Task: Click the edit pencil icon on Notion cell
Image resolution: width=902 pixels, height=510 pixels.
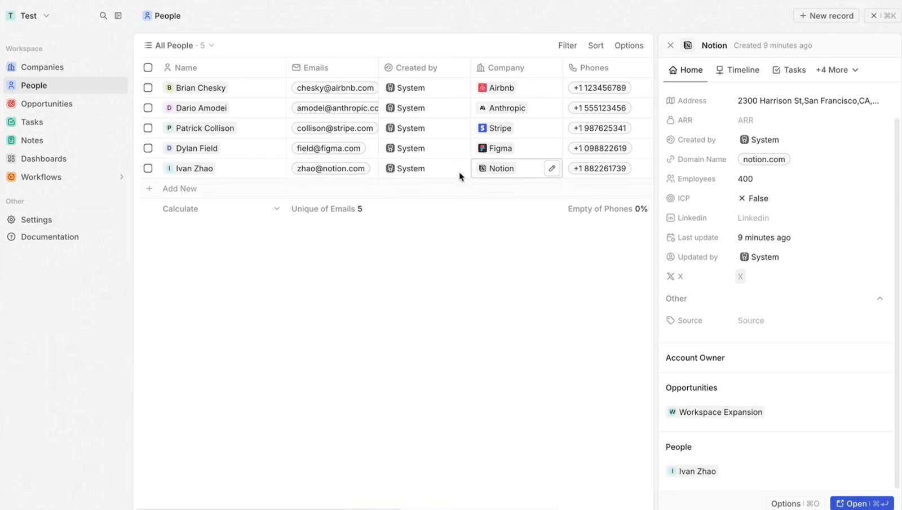Action: [x=552, y=168]
